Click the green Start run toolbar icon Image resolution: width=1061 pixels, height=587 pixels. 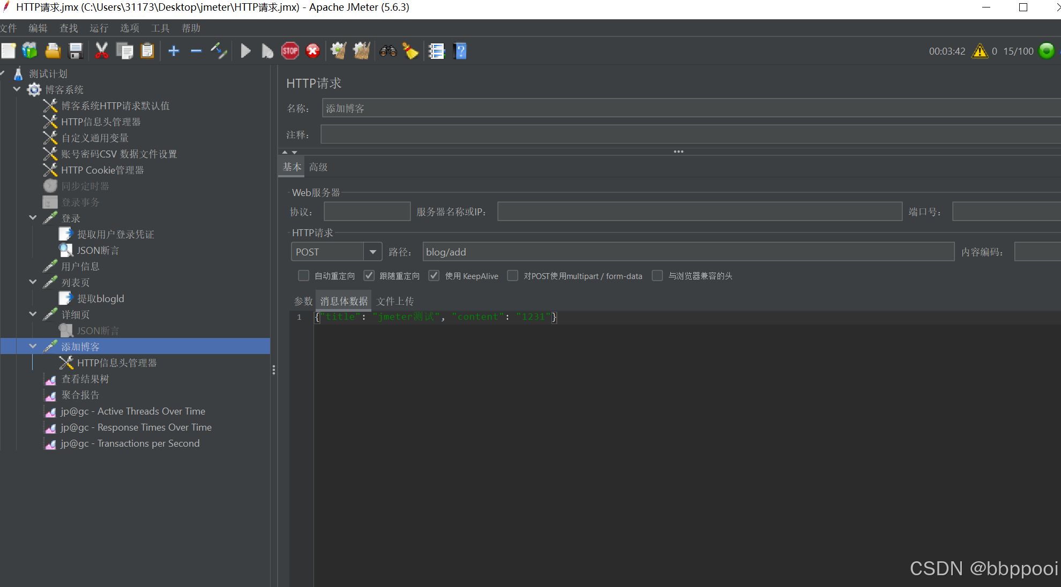point(245,51)
